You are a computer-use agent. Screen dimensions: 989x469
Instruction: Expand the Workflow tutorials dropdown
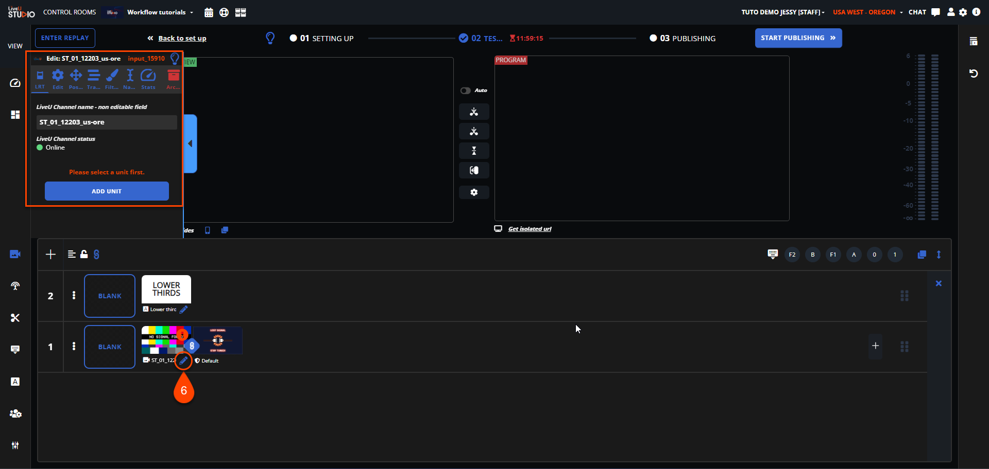160,12
